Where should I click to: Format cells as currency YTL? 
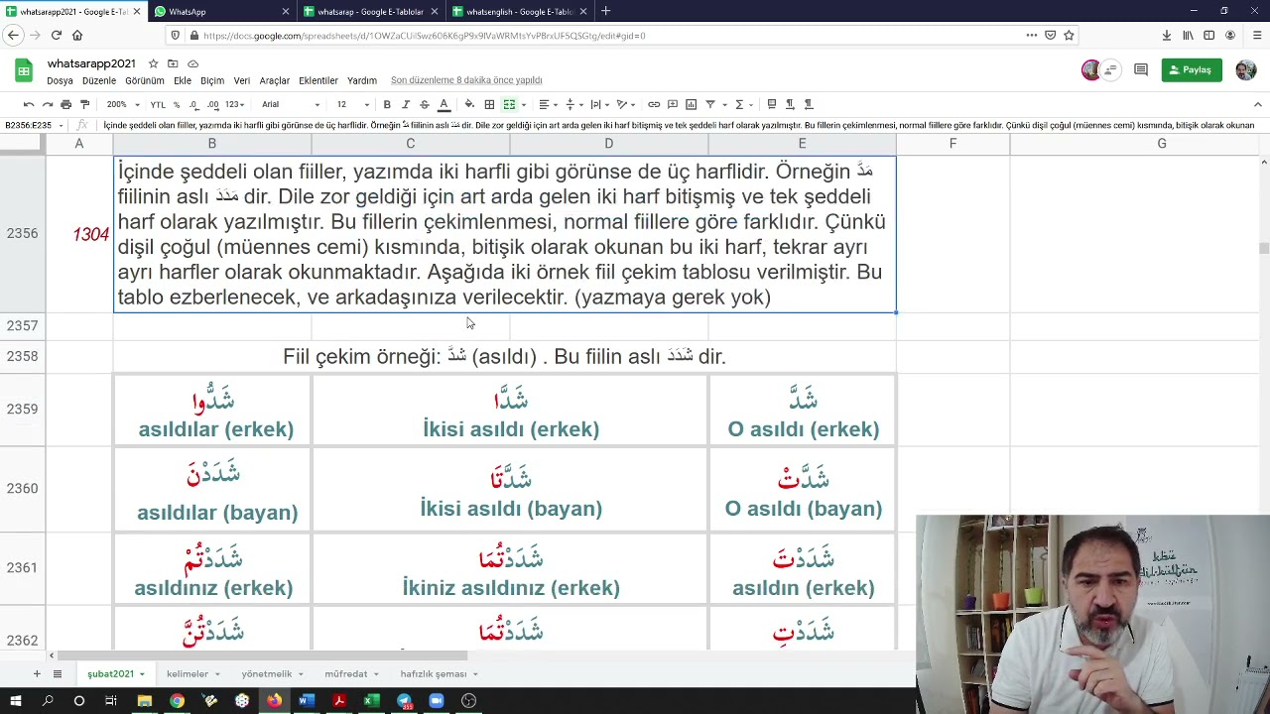pyautogui.click(x=158, y=104)
